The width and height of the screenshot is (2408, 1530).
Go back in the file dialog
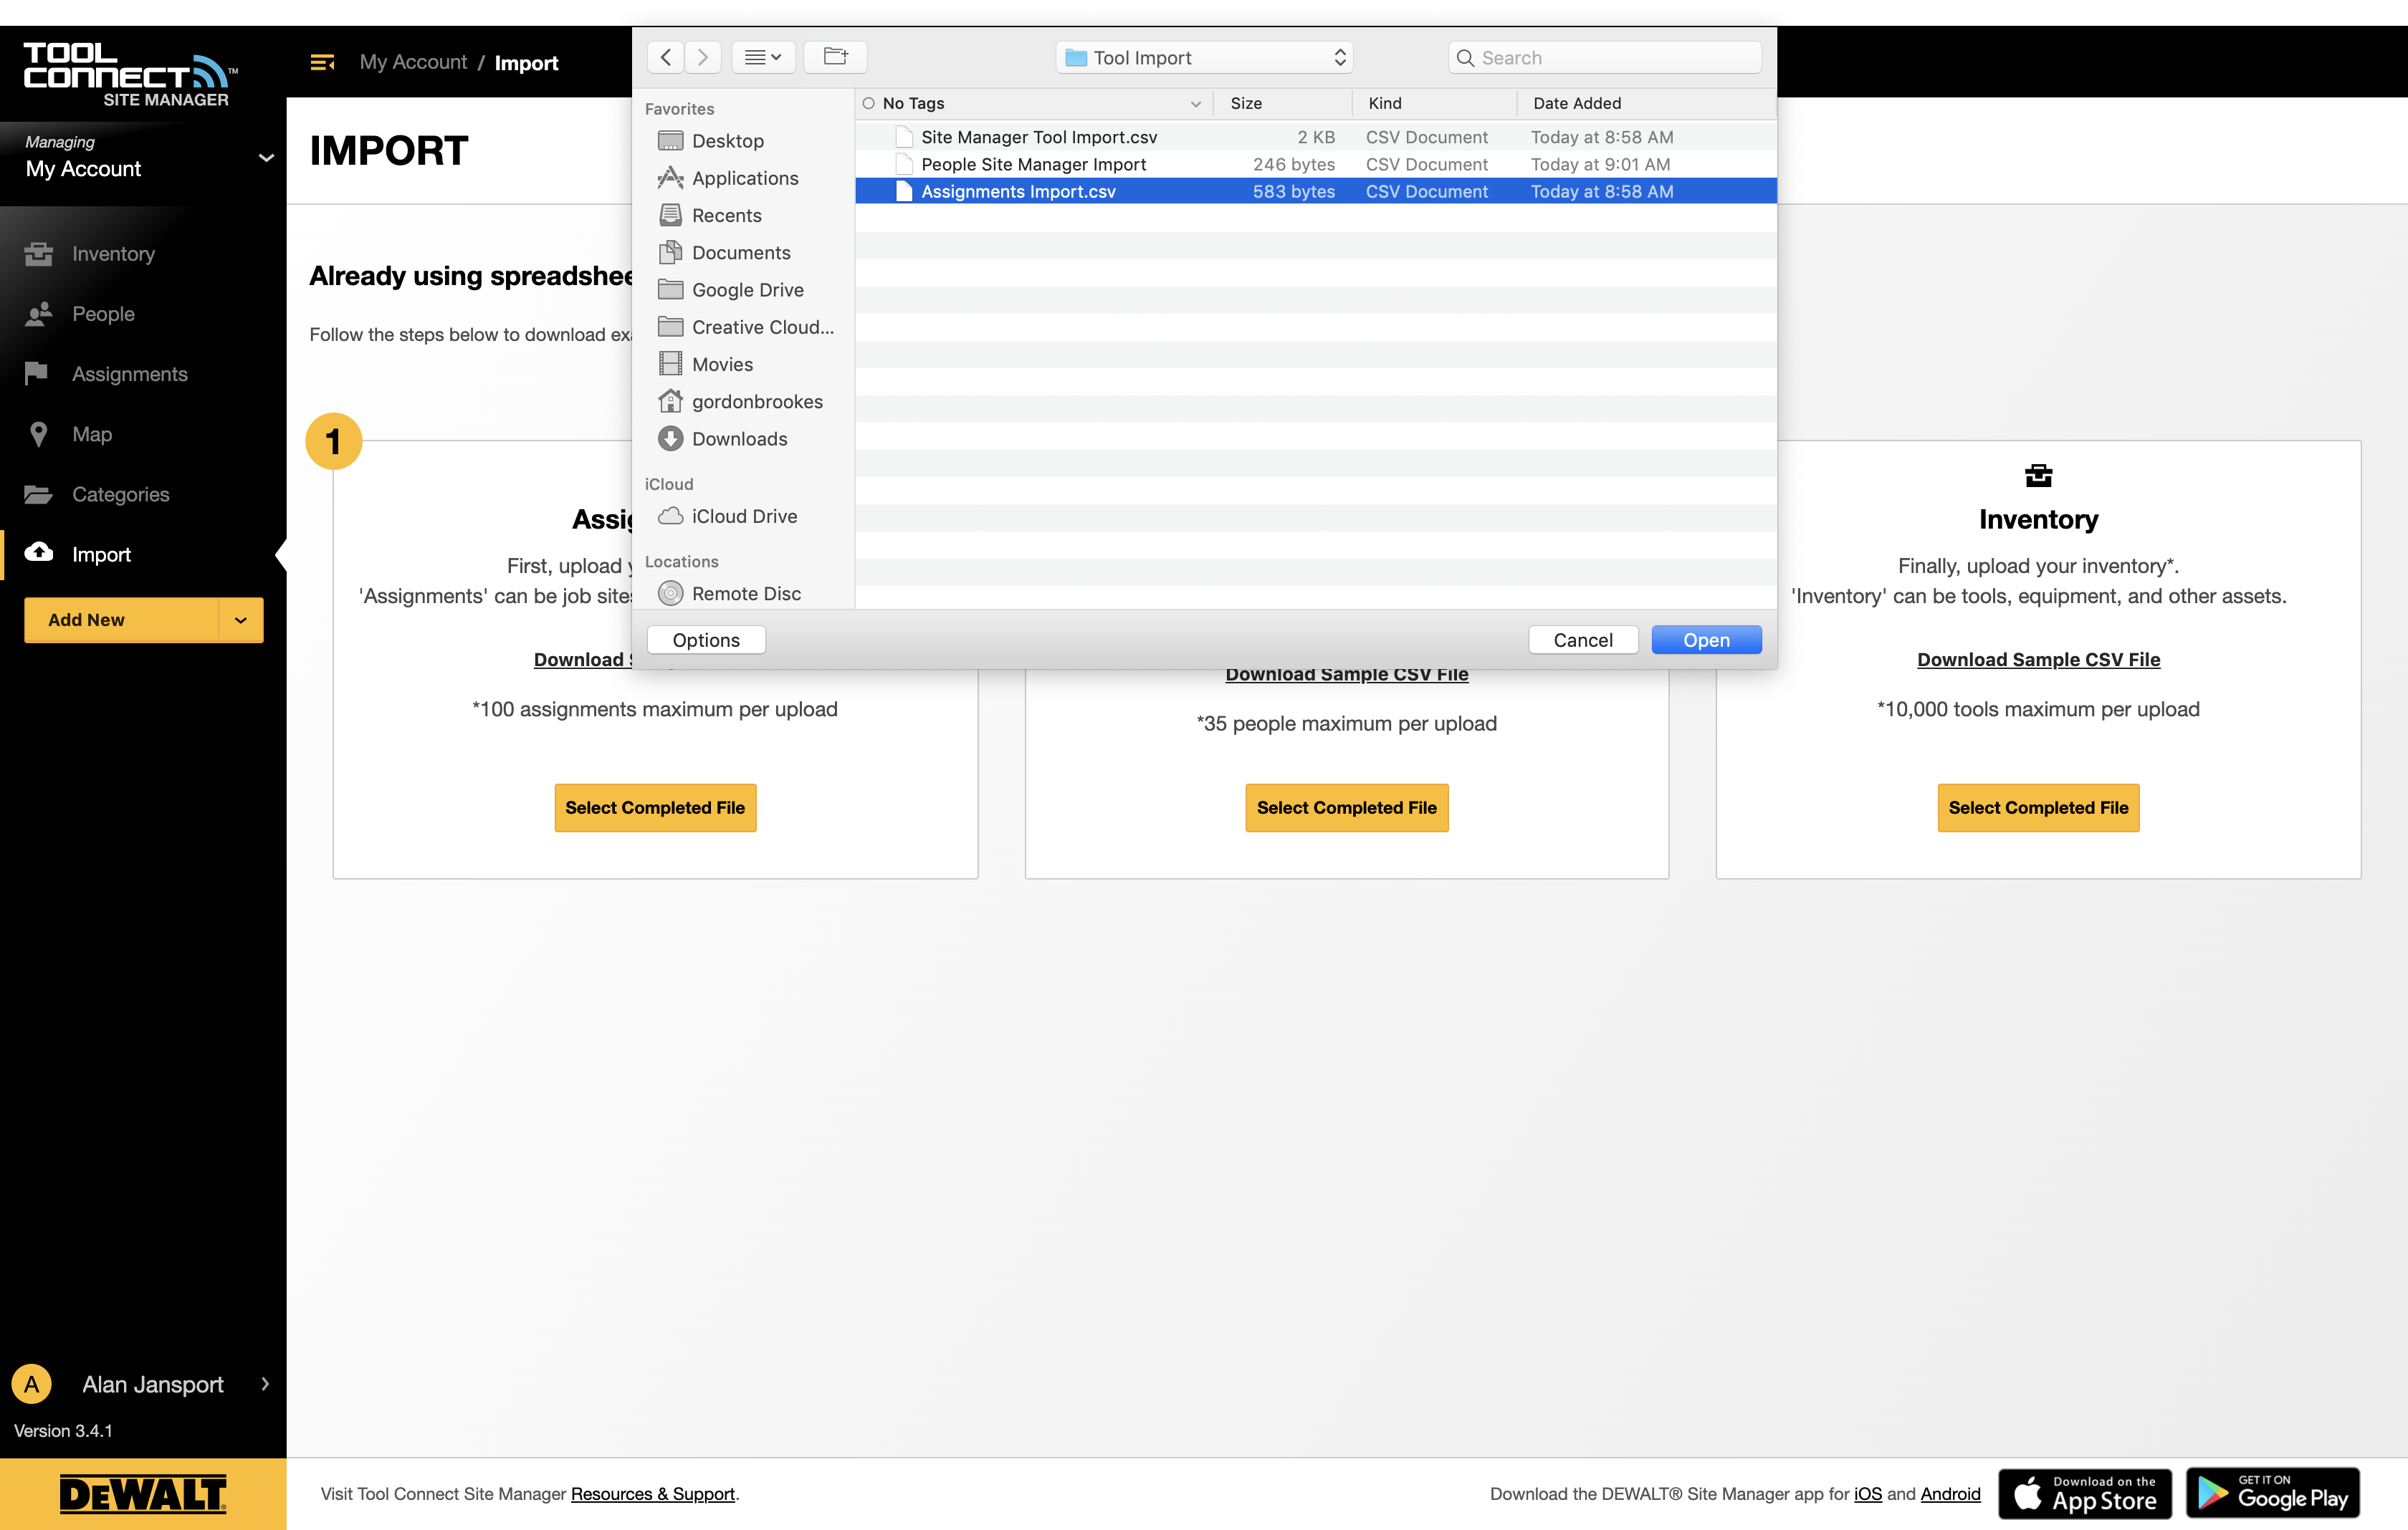[x=666, y=57]
